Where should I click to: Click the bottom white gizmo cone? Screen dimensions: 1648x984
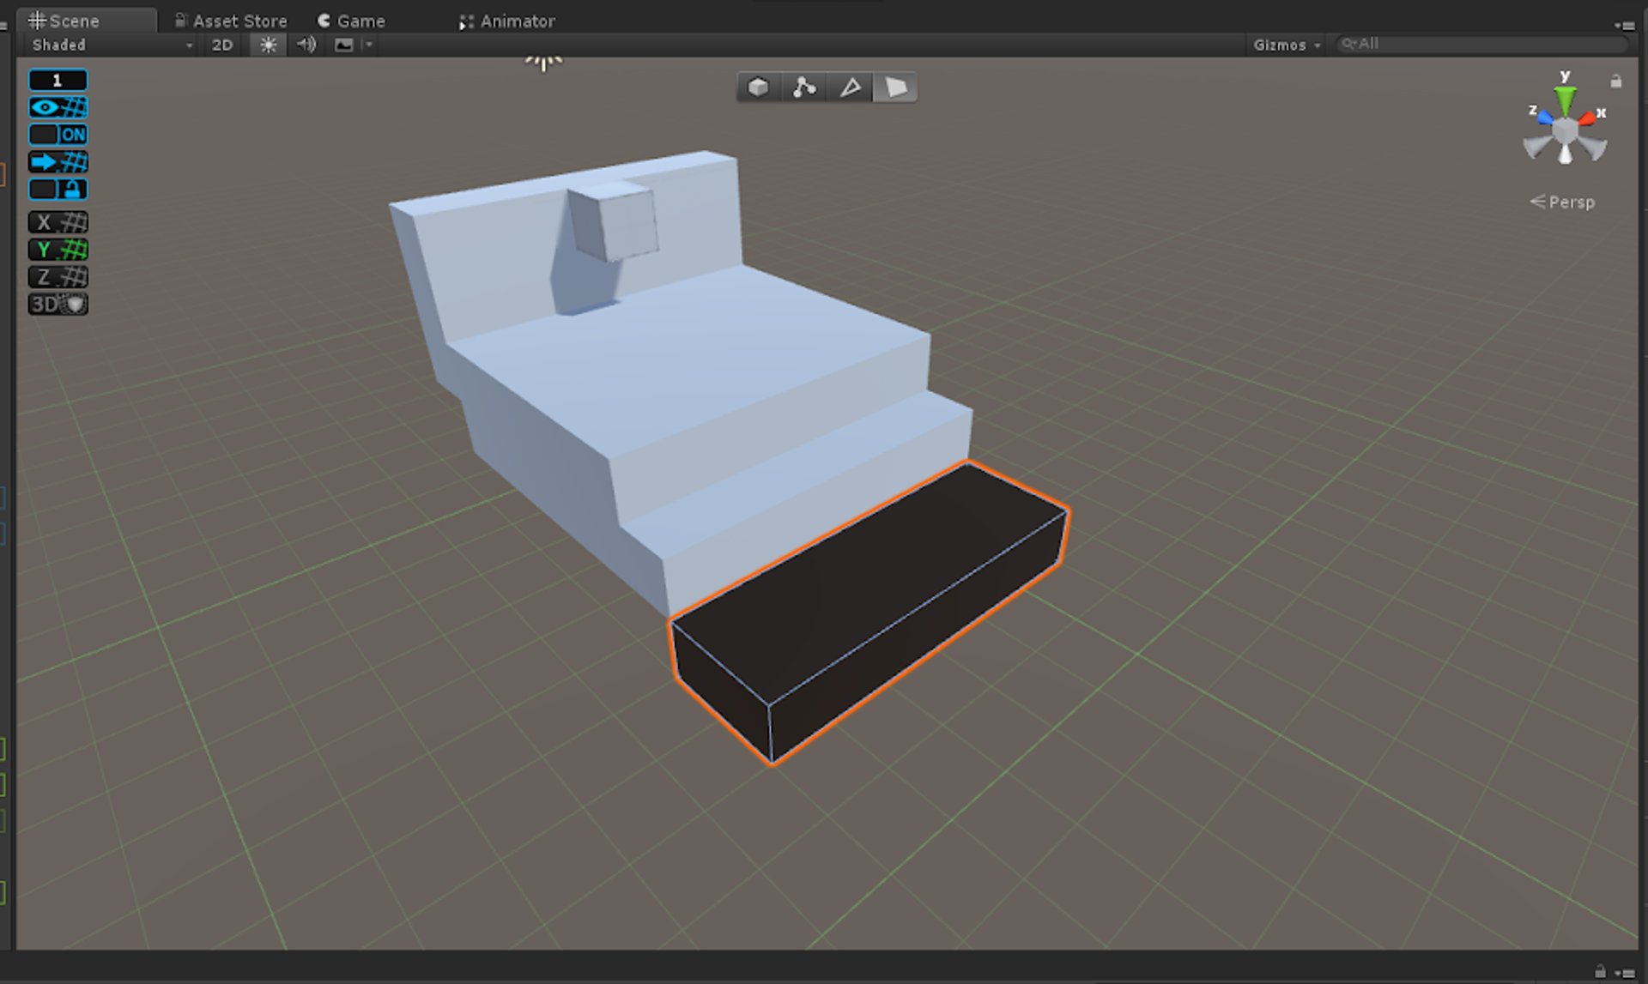(1566, 154)
